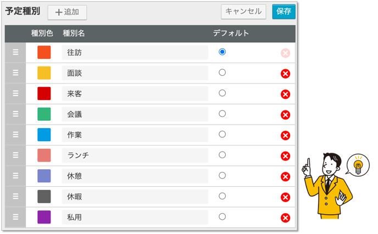Select 会議 default radio button
This screenshot has height=234, width=378.
pos(222,114)
